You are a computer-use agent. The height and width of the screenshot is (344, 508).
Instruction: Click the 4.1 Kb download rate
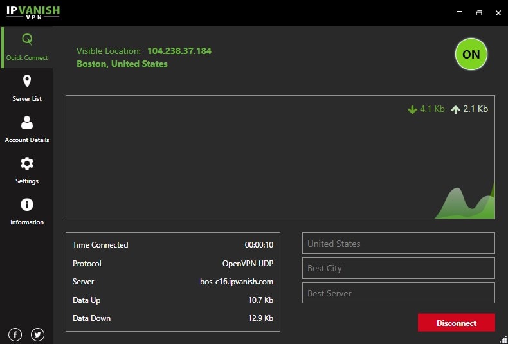tap(432, 109)
